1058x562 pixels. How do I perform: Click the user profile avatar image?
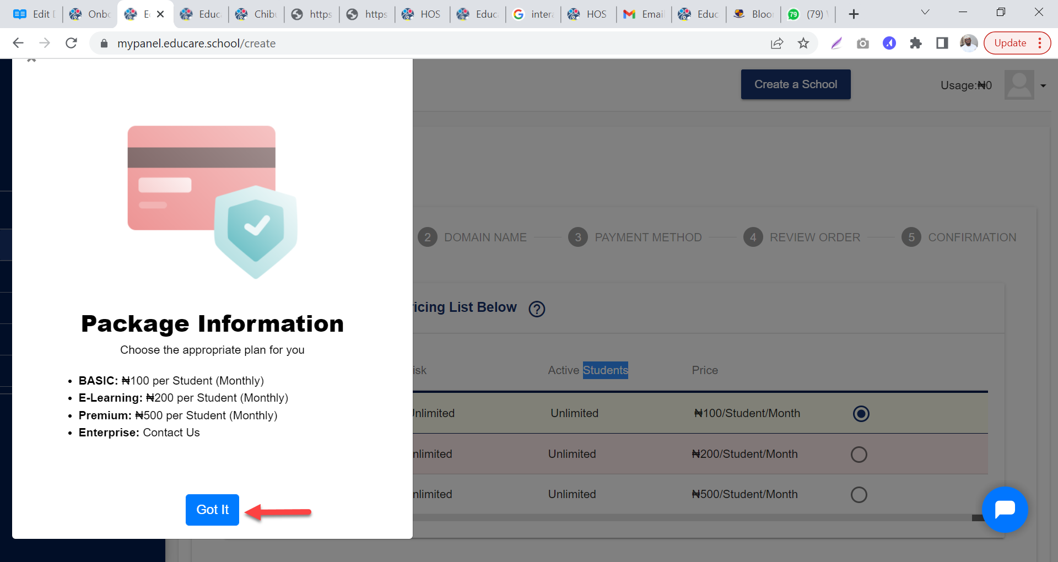point(1019,85)
